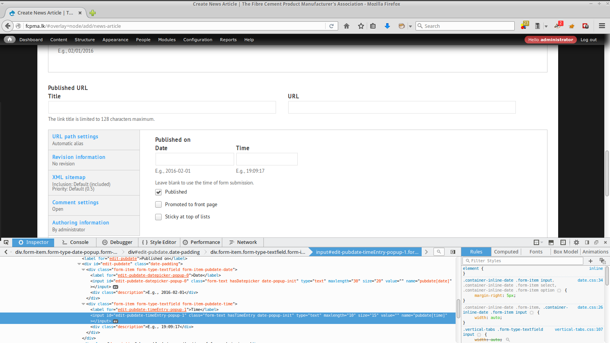Click the colored circles add-on with badge 23

click(x=525, y=26)
